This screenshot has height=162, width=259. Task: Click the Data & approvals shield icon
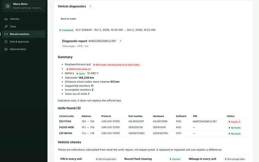point(6,42)
